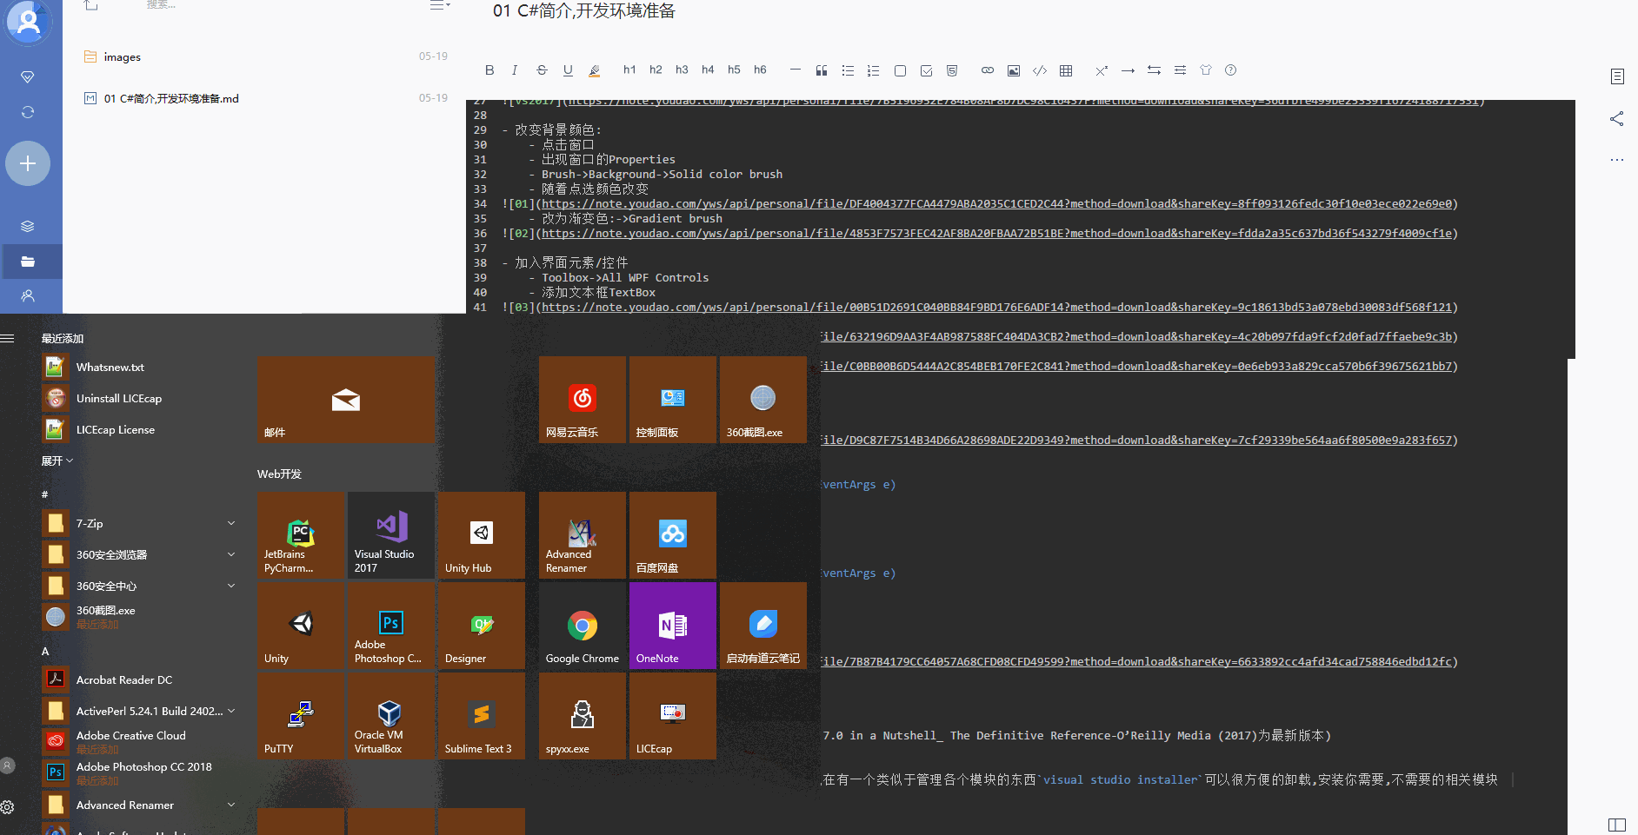The height and width of the screenshot is (835, 1638).
Task: Expand the Start menu hamburger
Action: coord(7,338)
